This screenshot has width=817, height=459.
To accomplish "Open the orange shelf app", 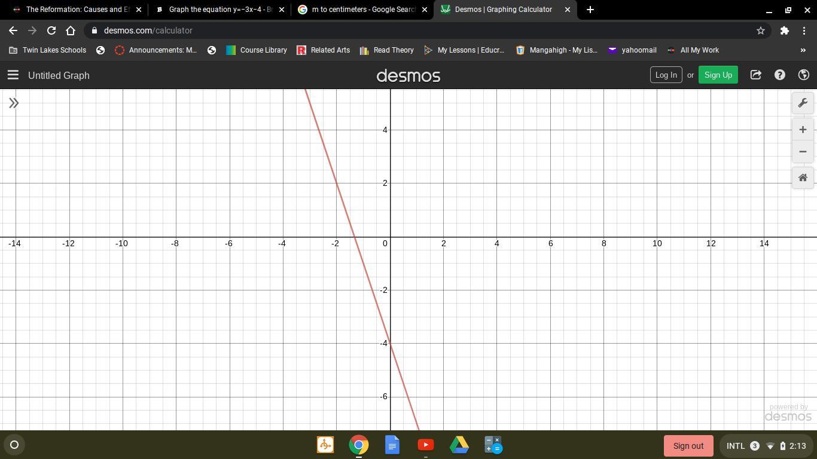I will coord(325,445).
